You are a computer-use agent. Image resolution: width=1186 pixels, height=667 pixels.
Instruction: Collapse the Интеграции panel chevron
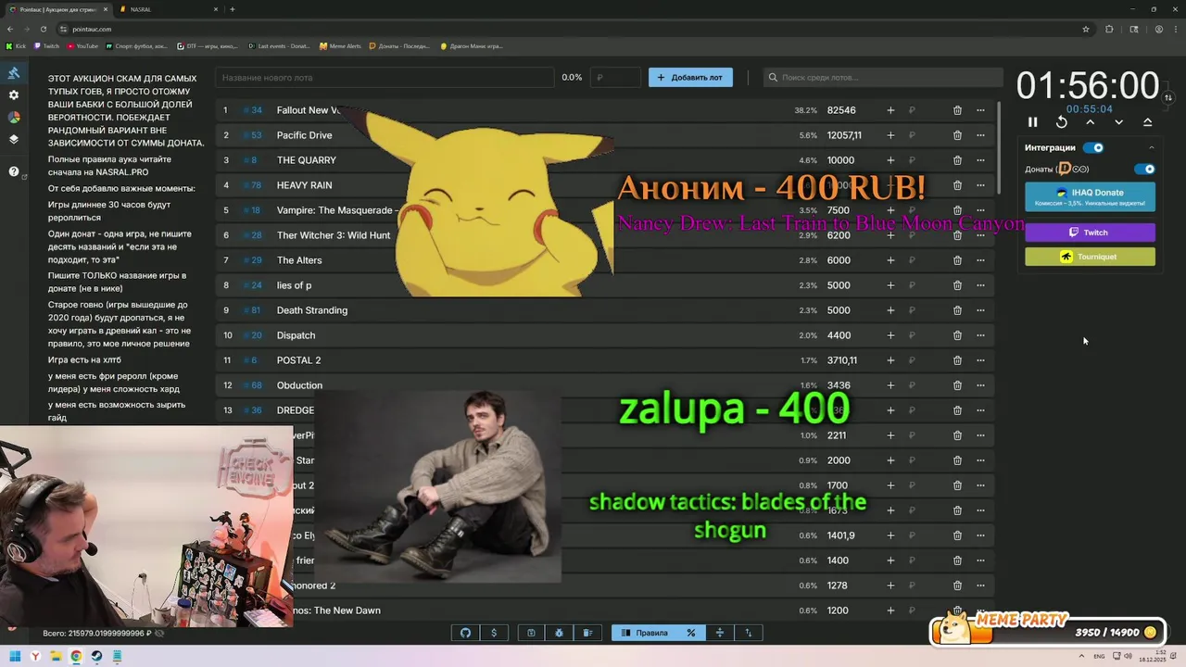(x=1152, y=147)
